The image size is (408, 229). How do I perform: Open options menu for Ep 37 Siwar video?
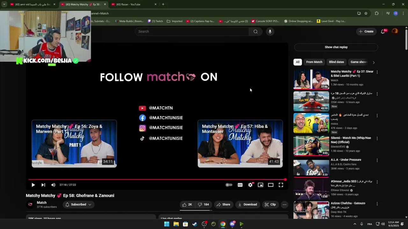[377, 72]
